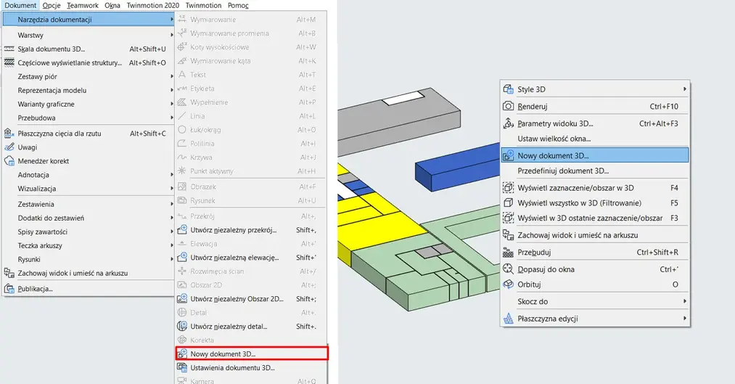Click the Parametry widoku 3D icon

[508, 123]
